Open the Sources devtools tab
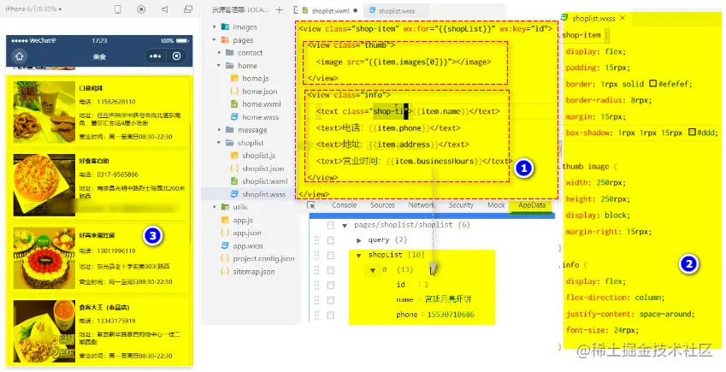The image size is (726, 372). [382, 204]
